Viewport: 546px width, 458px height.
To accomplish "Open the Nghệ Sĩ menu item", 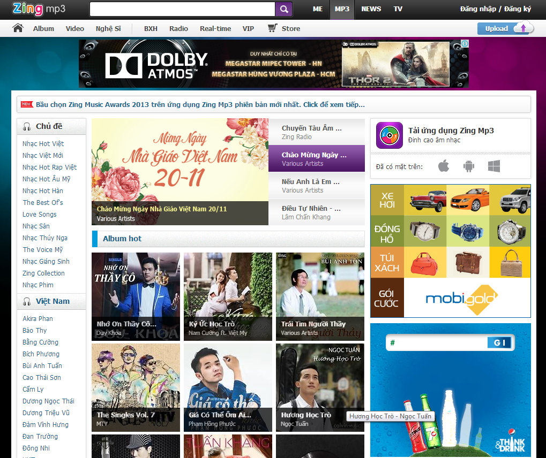I will point(108,28).
